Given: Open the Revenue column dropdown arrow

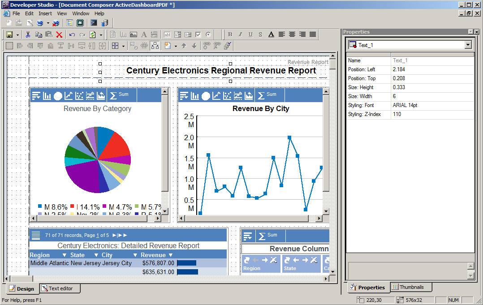Looking at the screenshot, I should click(x=171, y=255).
